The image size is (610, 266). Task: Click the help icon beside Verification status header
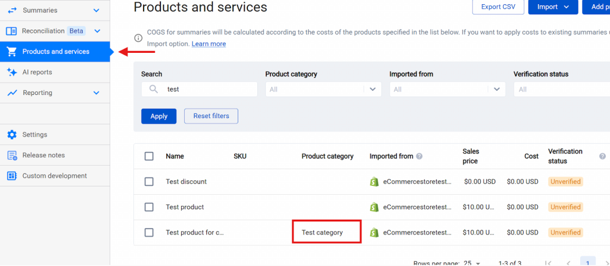click(602, 156)
